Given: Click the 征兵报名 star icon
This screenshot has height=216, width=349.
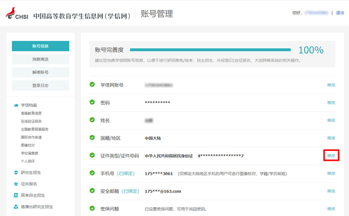Looking at the screenshot, I should click(16, 184).
